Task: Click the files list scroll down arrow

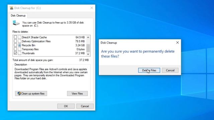Action: pos(88,54)
